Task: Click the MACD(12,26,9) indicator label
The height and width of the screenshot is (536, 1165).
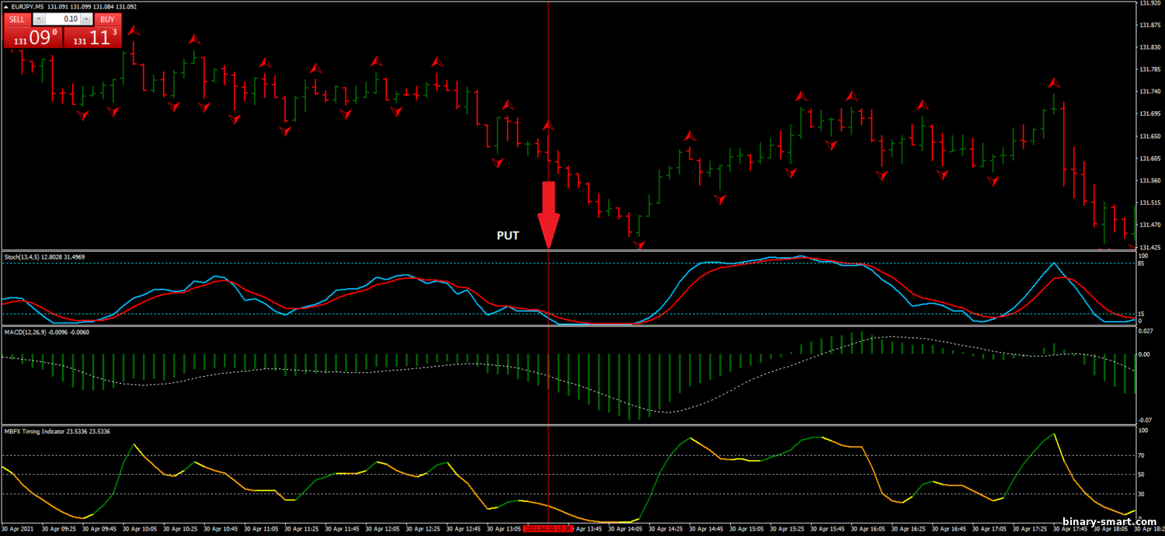Action: click(47, 332)
